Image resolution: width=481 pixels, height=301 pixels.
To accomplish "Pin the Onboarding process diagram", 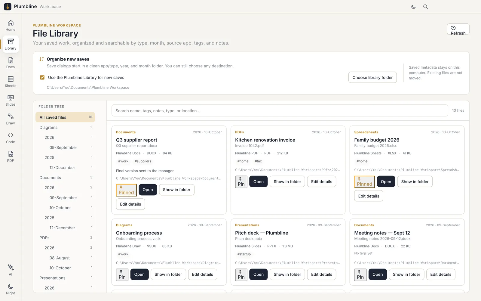I will click(x=122, y=275).
